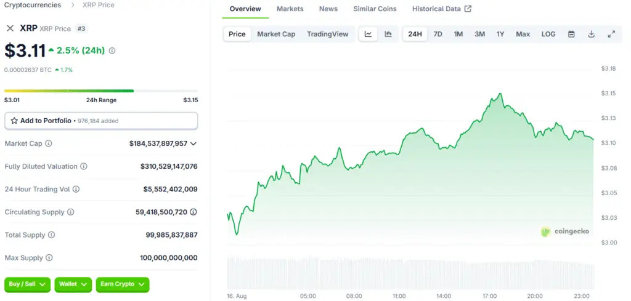Screen dimensions: 631x301
Task: Select the 1Y time range
Action: coord(500,34)
